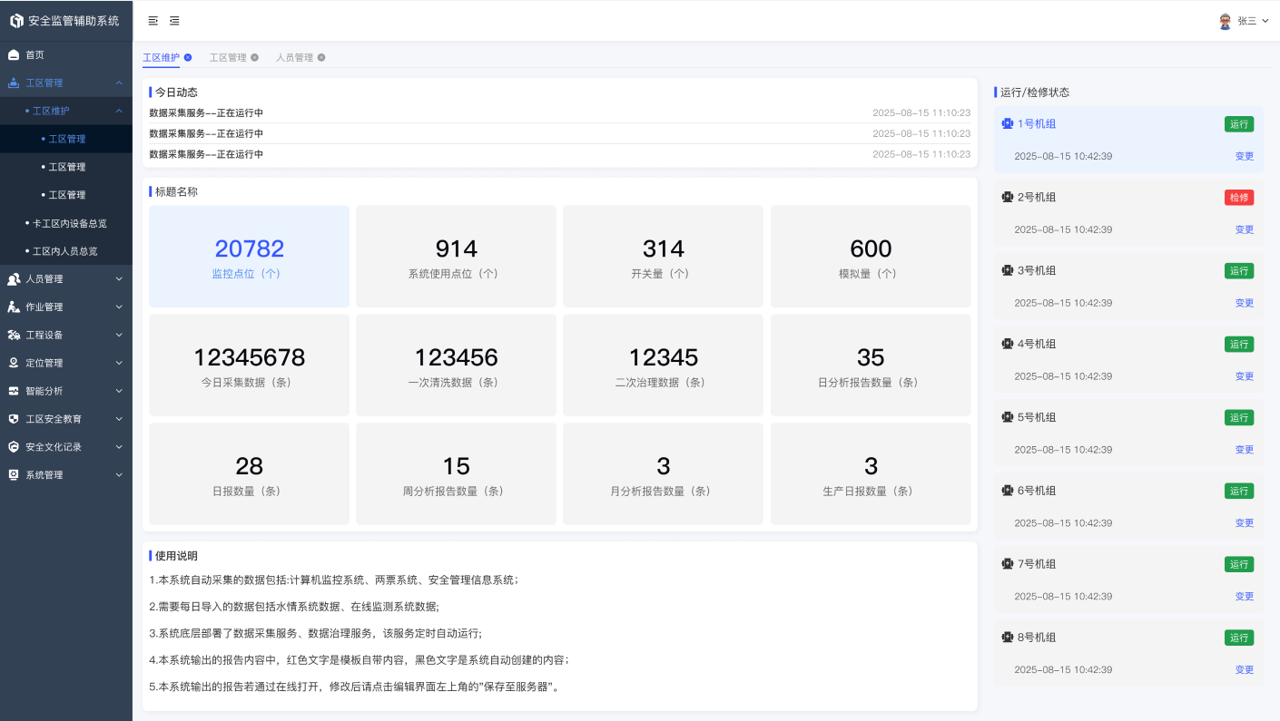
Task: Switch to the 工区管理 tab
Action: [x=228, y=57]
